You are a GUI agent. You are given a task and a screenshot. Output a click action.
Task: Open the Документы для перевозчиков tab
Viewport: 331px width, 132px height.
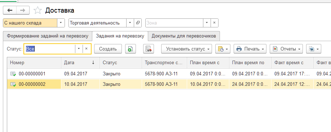184,36
